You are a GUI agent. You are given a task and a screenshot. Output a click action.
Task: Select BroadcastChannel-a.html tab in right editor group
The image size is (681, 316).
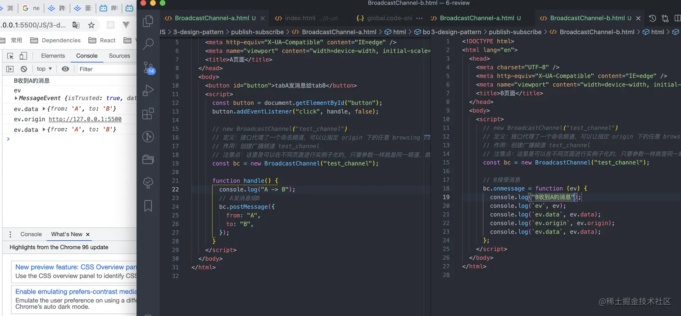[x=477, y=18]
